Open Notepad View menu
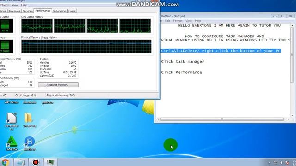The width and height of the screenshot is (296, 166). [x=188, y=21]
